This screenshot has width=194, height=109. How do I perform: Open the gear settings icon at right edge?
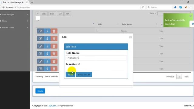192,24
